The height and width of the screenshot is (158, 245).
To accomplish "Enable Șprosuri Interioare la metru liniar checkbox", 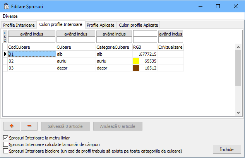I will pyautogui.click(x=5, y=138).
